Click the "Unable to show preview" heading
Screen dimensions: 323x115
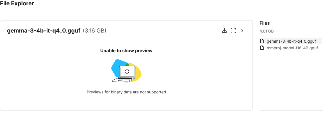point(126,51)
